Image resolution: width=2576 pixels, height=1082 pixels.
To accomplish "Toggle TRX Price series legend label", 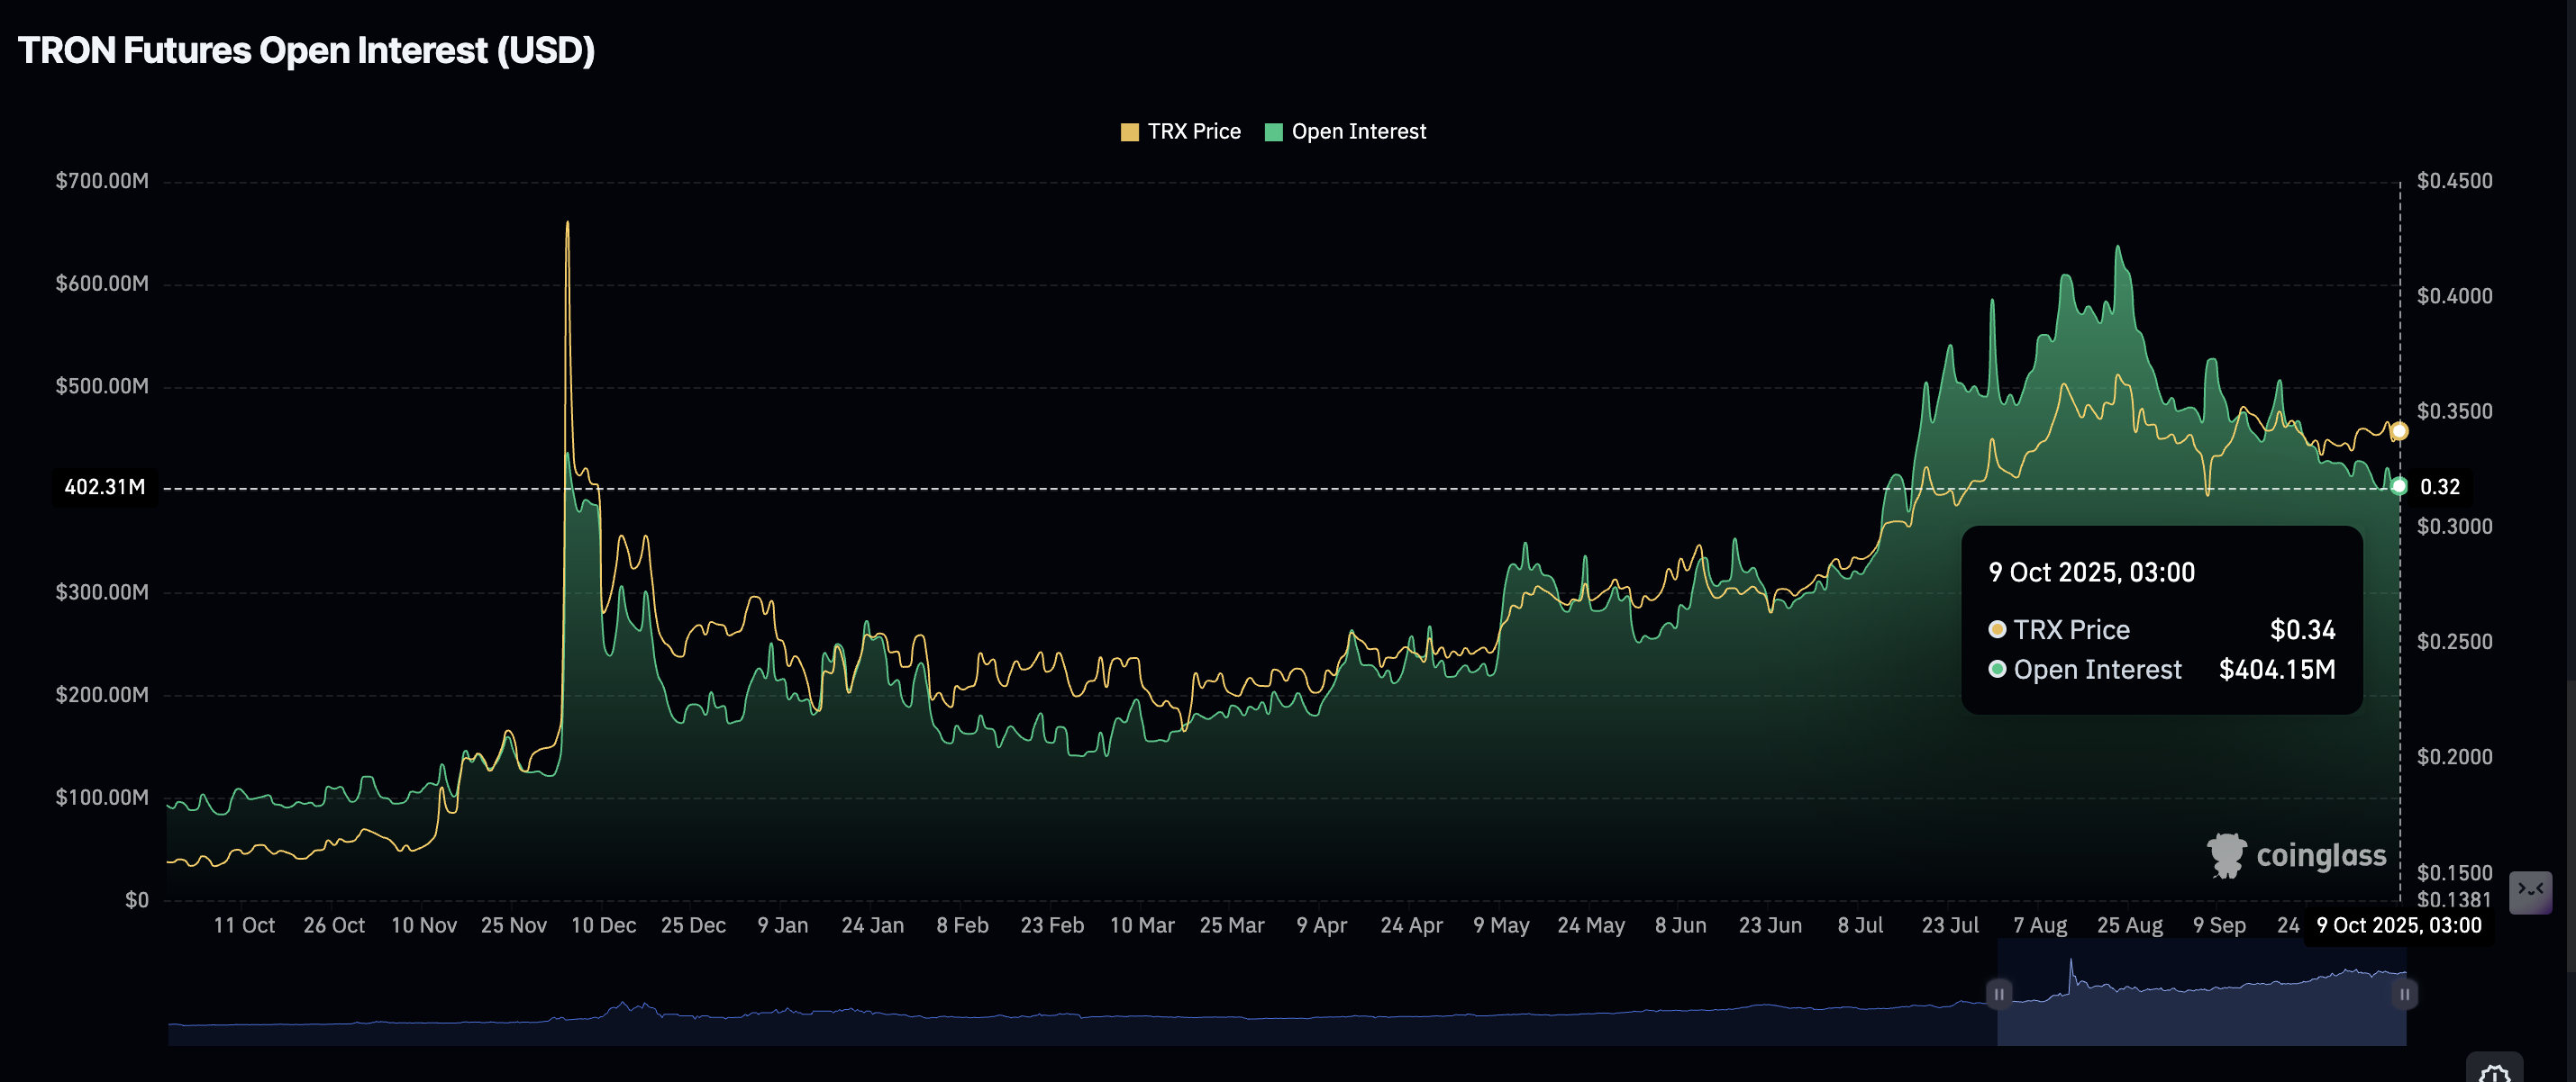I will 1193,132.
